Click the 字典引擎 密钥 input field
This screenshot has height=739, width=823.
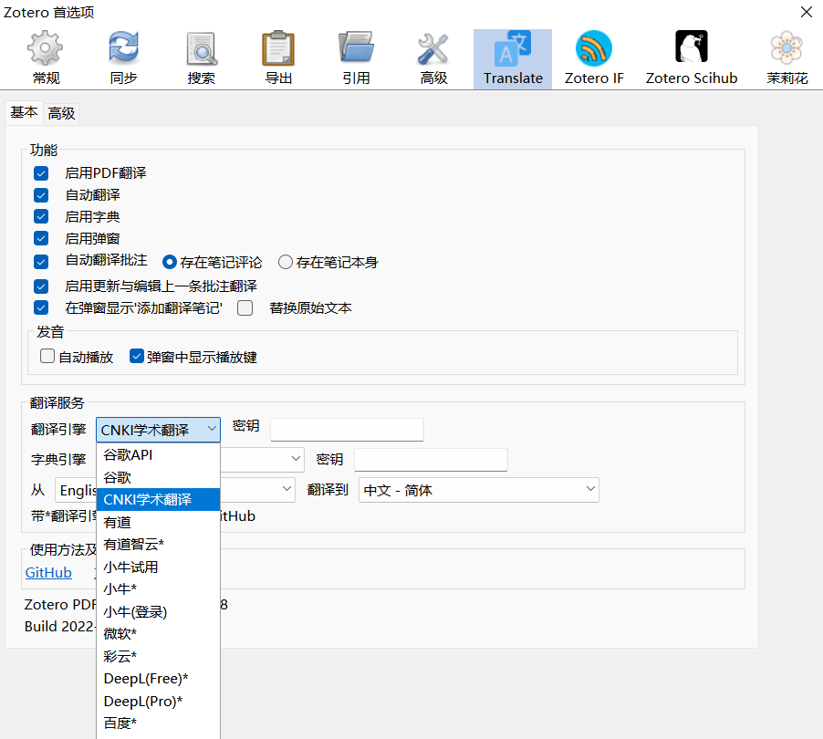431,460
